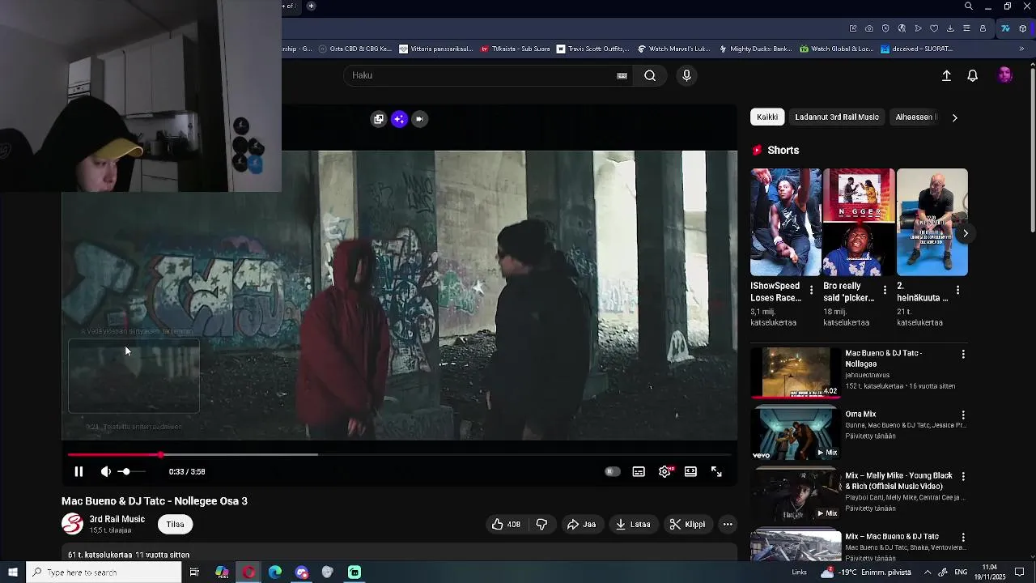
Task: Like the video (408 likes)
Action: 506,524
